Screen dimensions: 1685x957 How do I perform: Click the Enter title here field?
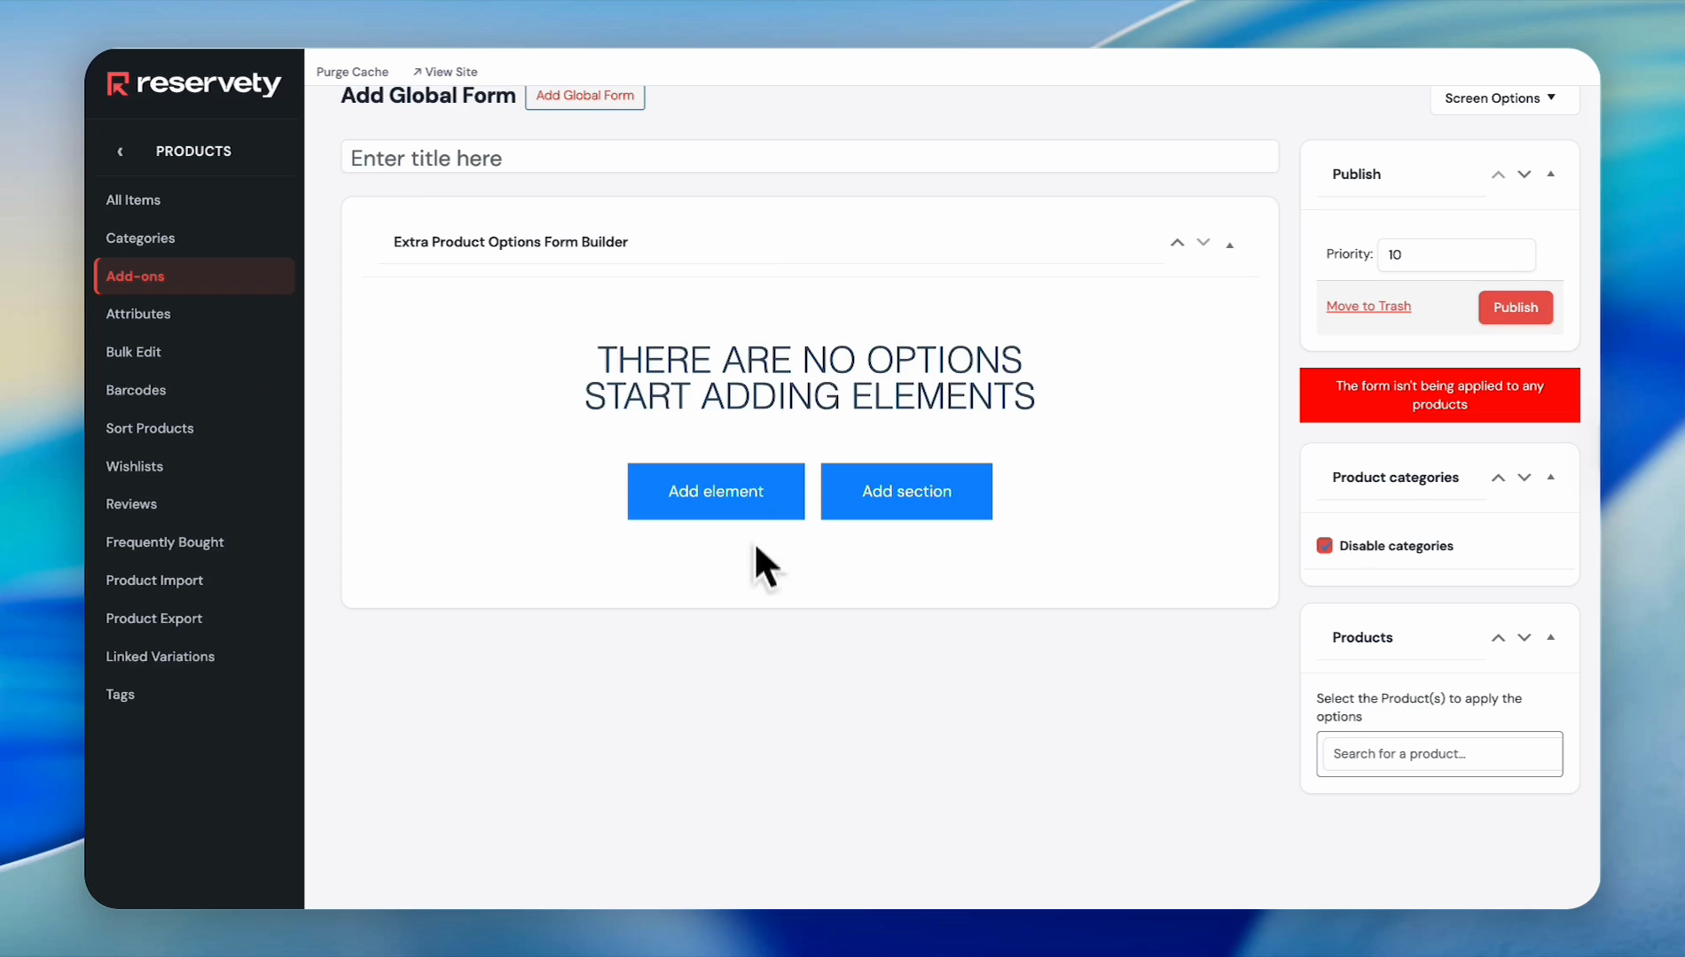click(809, 158)
